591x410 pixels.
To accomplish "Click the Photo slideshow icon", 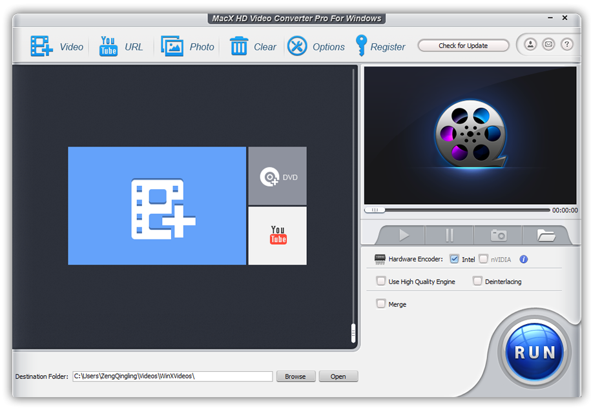I will pos(172,46).
